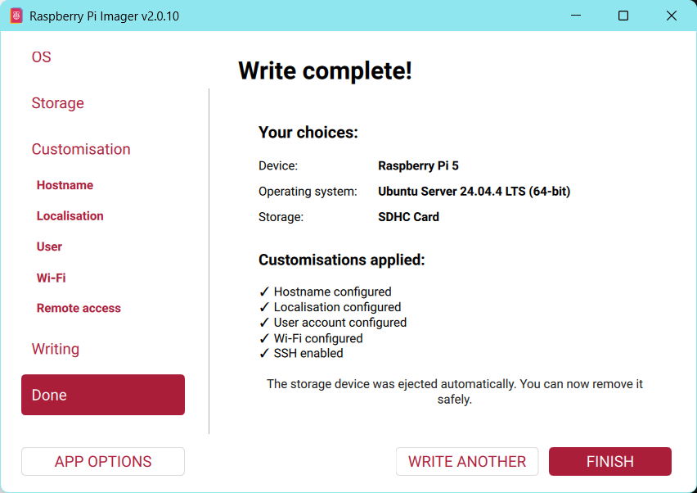Open the Wi-Fi customisation sub-step
697x493 pixels.
51,278
